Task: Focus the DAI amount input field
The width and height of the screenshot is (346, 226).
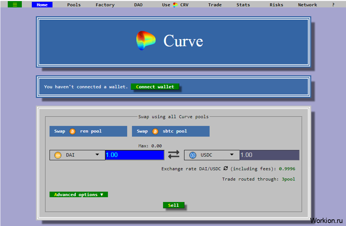Action: [x=135, y=155]
